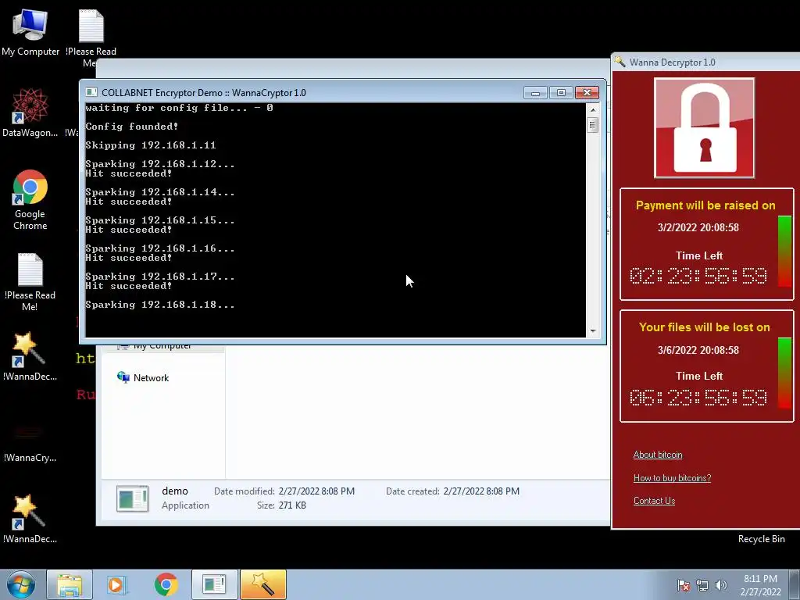Select Network in the Explorer navigation pane
800x600 pixels.
[144, 377]
